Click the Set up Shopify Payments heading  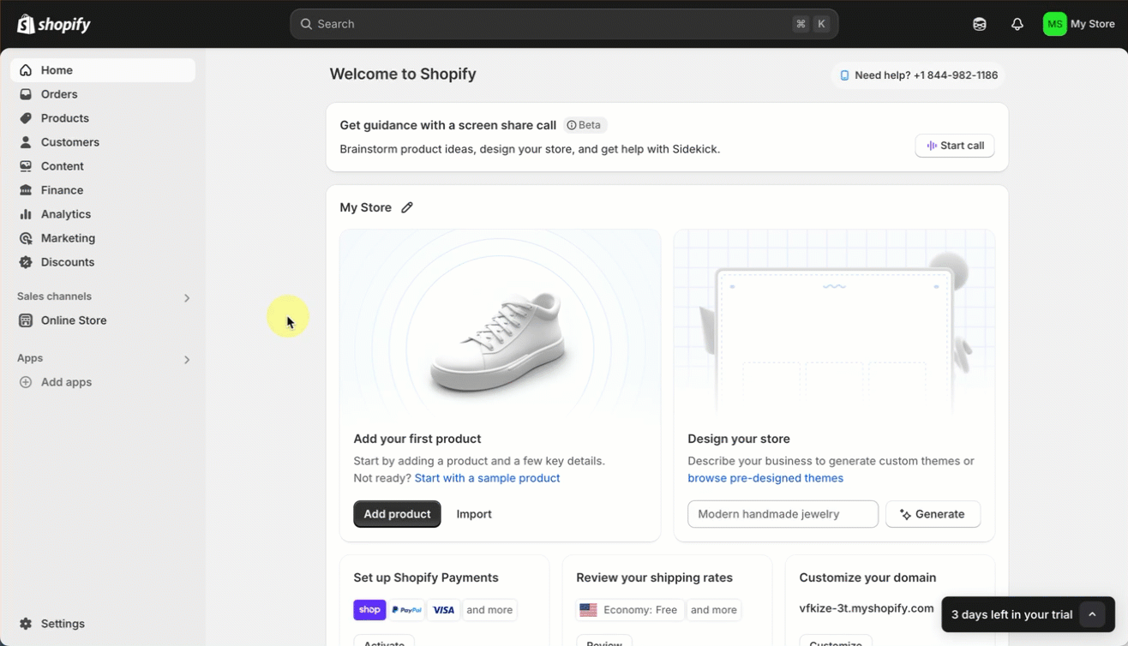point(426,577)
